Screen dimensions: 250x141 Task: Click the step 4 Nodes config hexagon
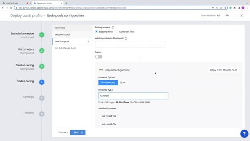(x=42, y=82)
